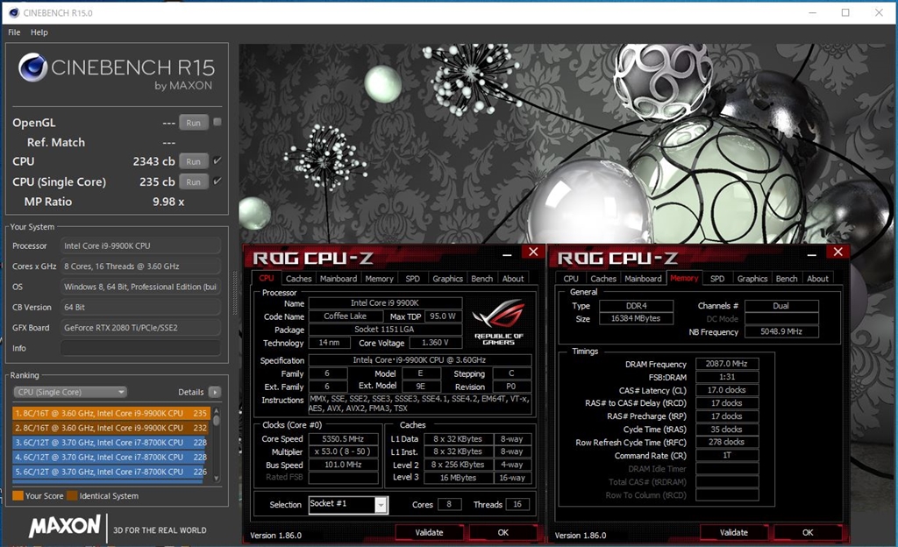
Task: Click the Max TDP value "95.0 W"
Action: coord(443,316)
